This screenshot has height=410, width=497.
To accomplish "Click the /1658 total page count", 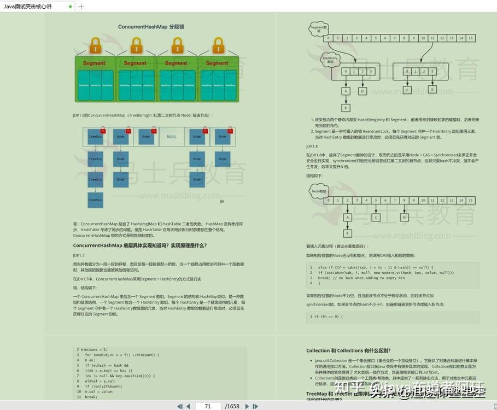I will pos(232,406).
